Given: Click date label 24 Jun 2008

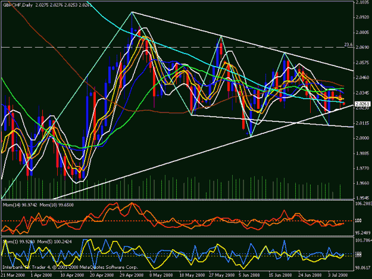Looking at the screenshot, I should (x=310, y=275).
